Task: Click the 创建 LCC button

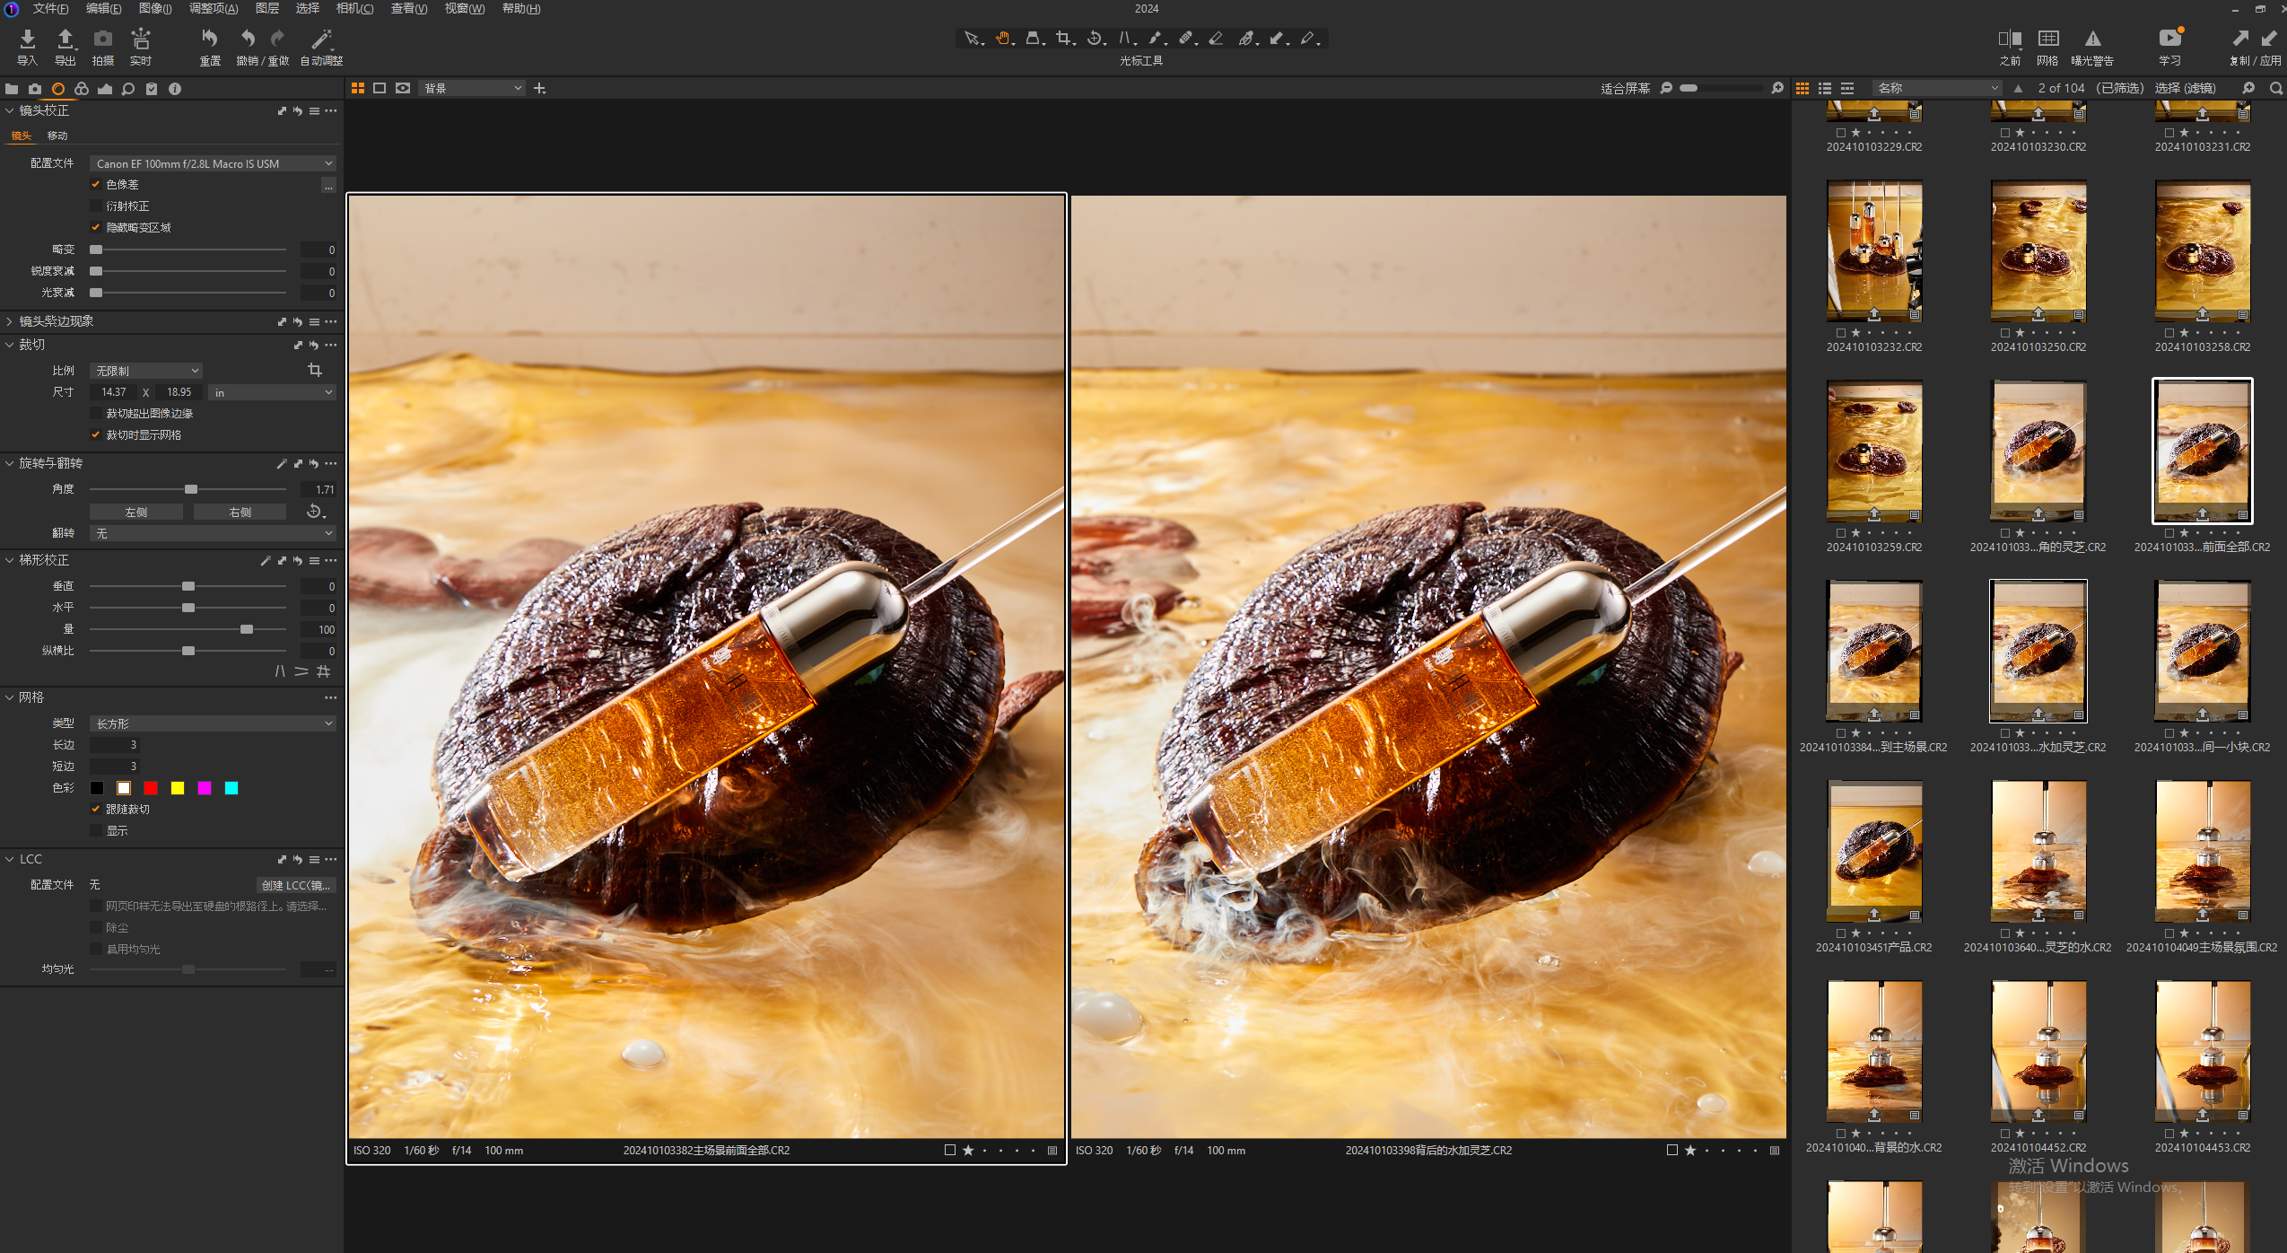Action: tap(296, 885)
